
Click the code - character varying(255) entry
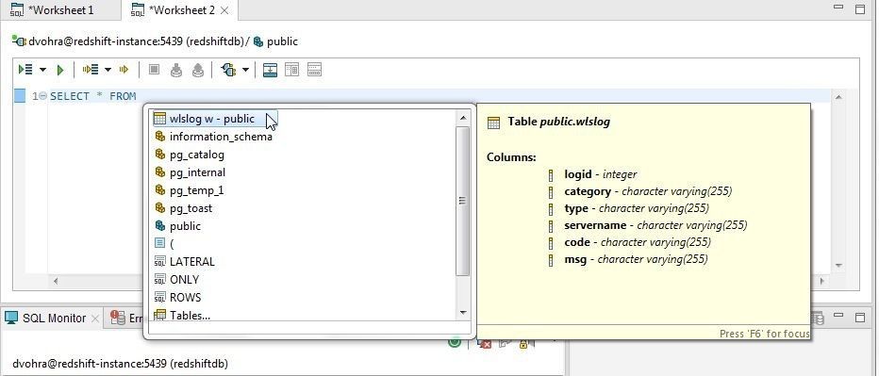pos(638,242)
